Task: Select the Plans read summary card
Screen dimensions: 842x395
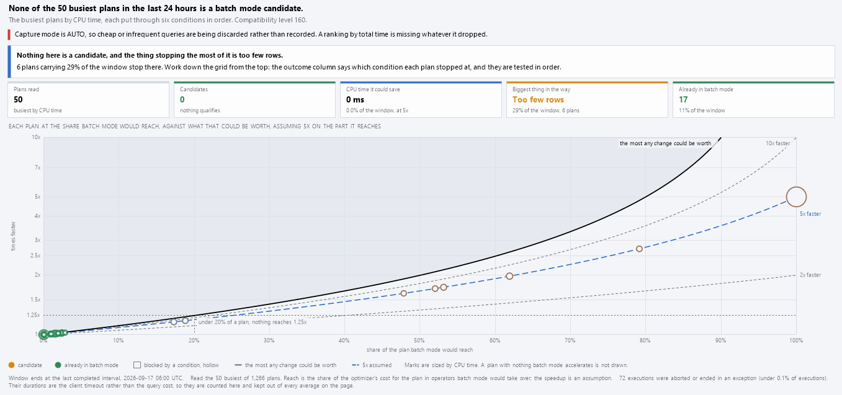Action: [88, 100]
